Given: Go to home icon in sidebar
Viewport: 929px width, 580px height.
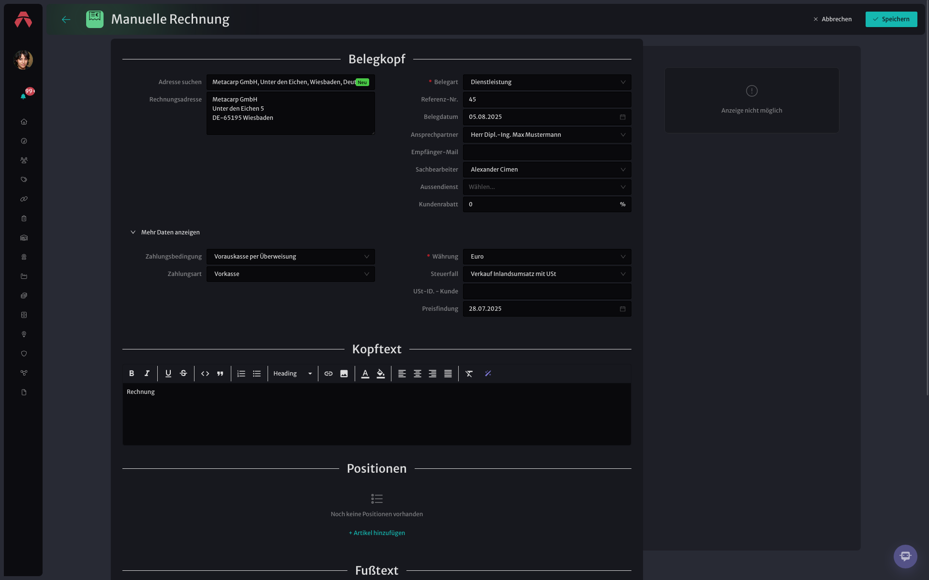Looking at the screenshot, I should pos(24,122).
